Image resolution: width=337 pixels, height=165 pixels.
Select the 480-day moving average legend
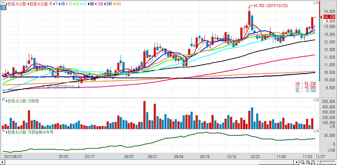[x=117, y=4]
